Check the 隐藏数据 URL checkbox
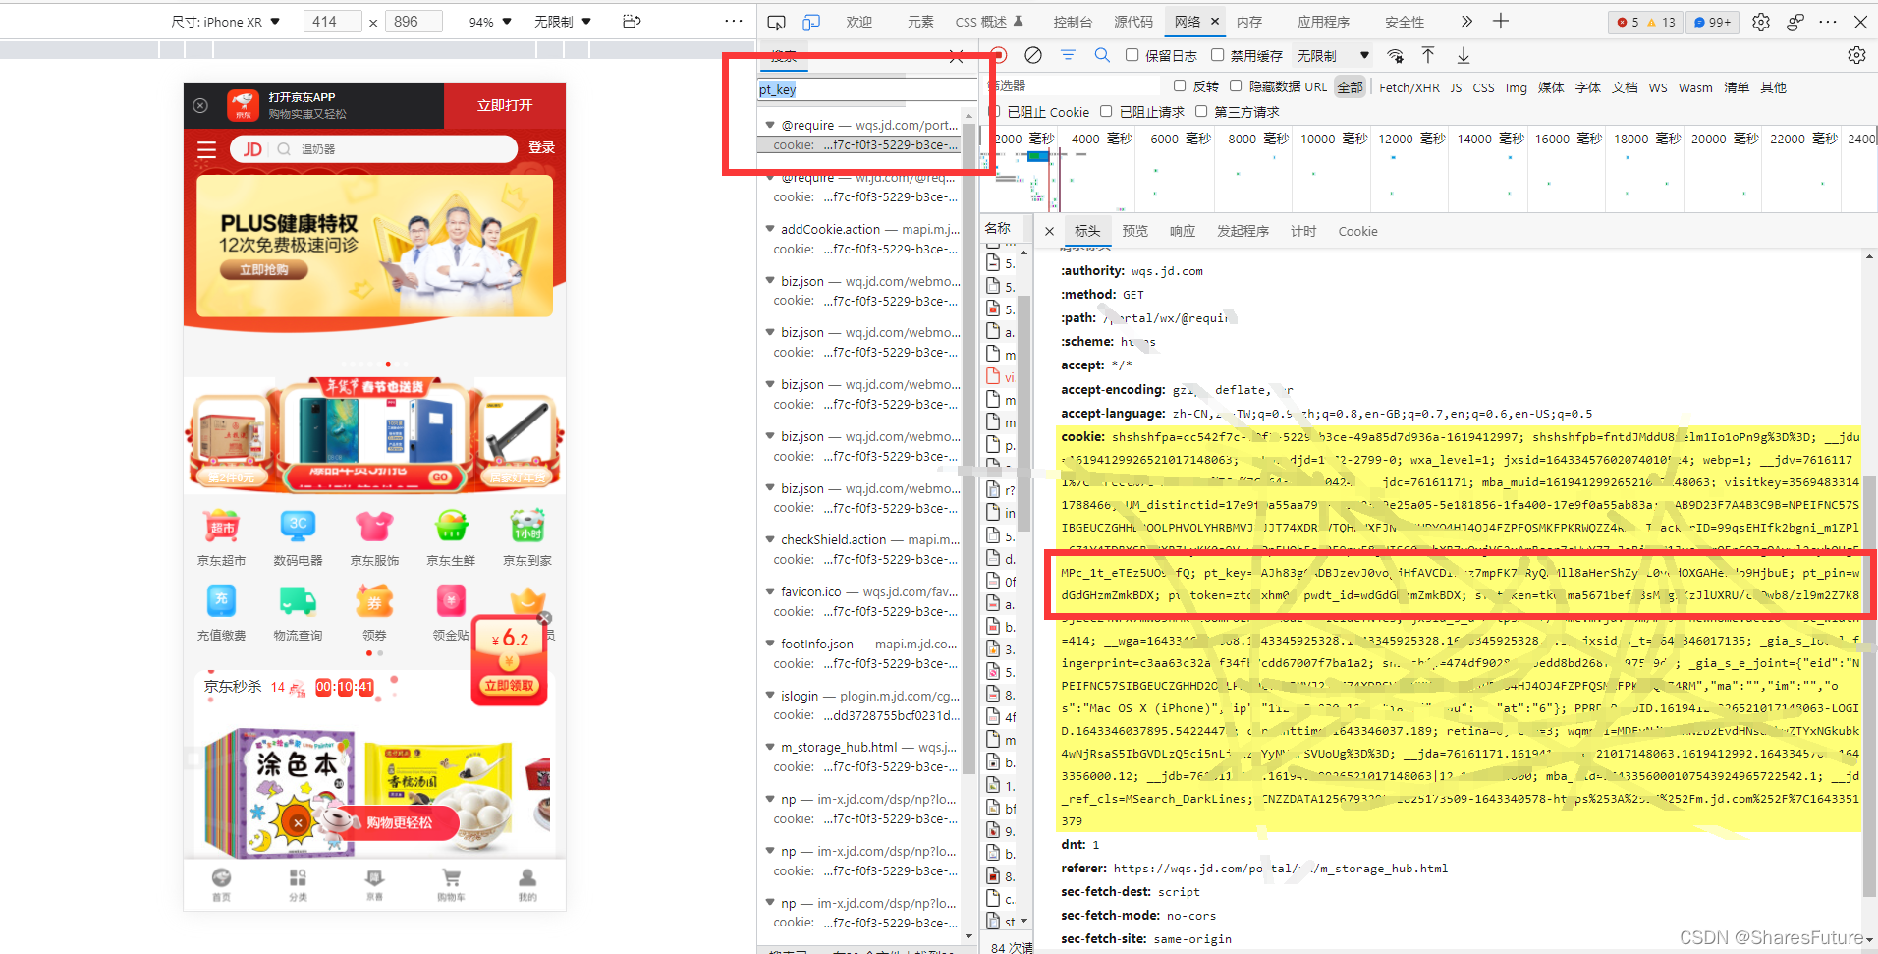The width and height of the screenshot is (1878, 954). (x=1236, y=86)
